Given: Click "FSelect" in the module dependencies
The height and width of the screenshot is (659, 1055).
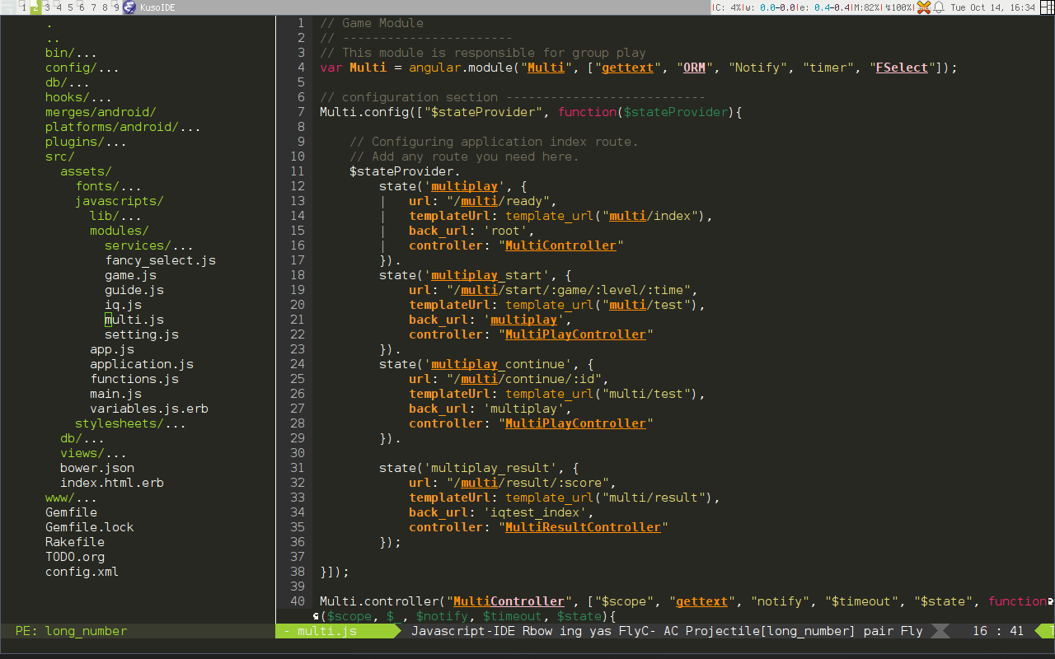Looking at the screenshot, I should click(x=901, y=68).
